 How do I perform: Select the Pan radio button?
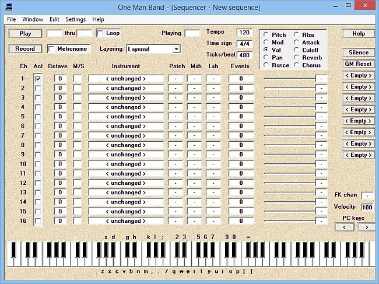(266, 58)
